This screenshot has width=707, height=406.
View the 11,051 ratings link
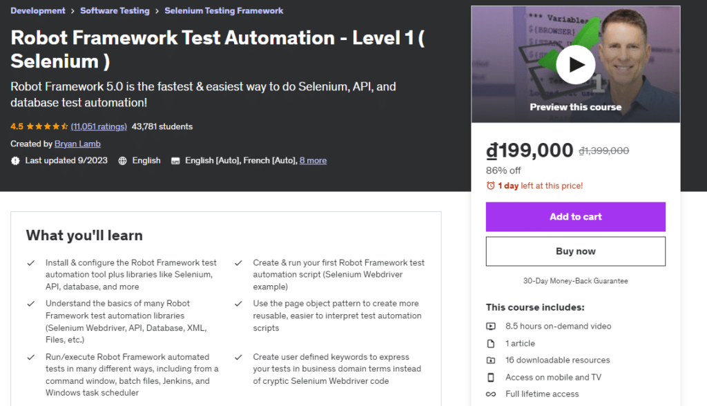click(x=99, y=126)
